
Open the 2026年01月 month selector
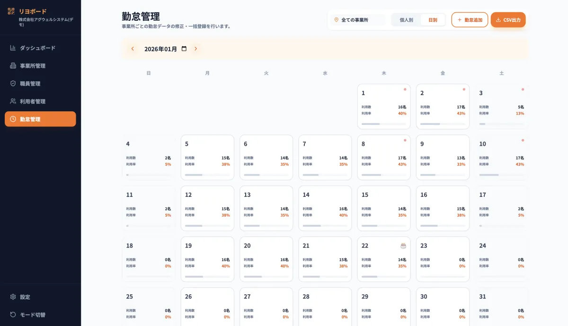coord(166,49)
